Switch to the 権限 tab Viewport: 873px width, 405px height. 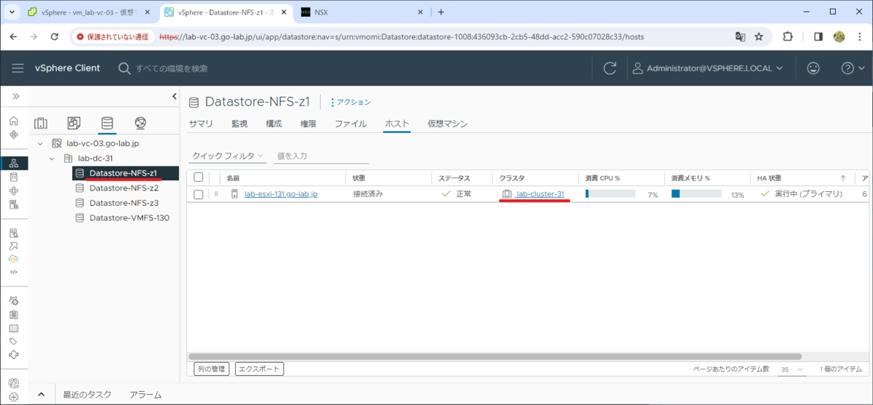click(308, 124)
